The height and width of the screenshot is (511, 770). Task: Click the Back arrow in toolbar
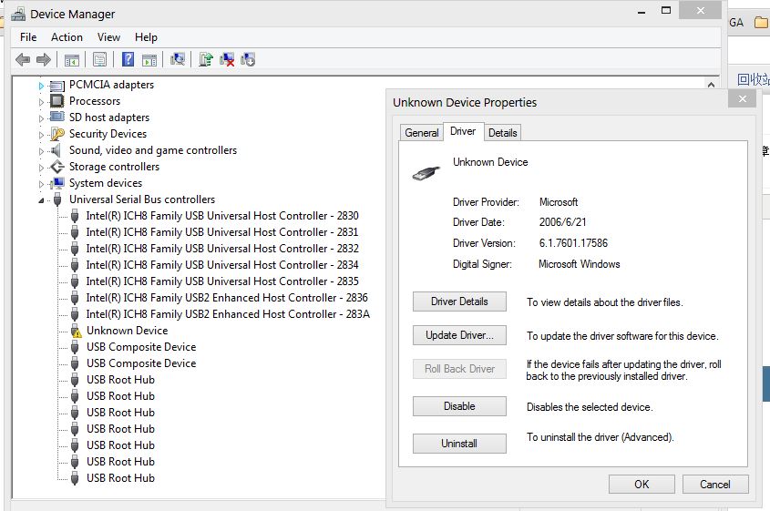[23, 60]
